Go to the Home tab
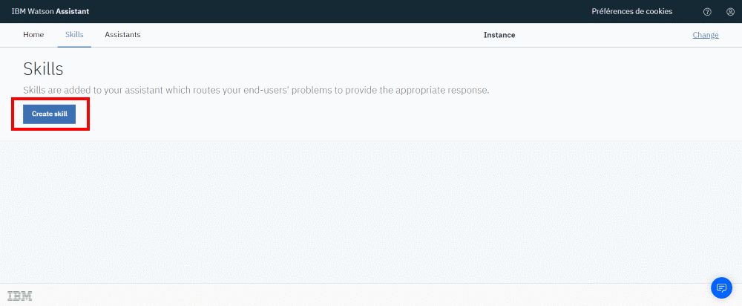 click(x=33, y=35)
